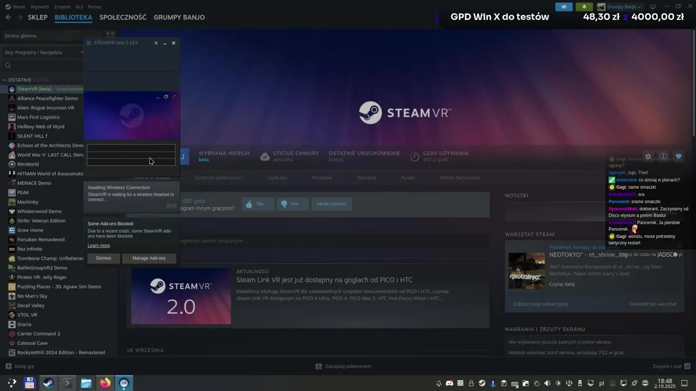Open the Steam announcements megaphone icon
The width and height of the screenshot is (696, 391).
(564, 7)
